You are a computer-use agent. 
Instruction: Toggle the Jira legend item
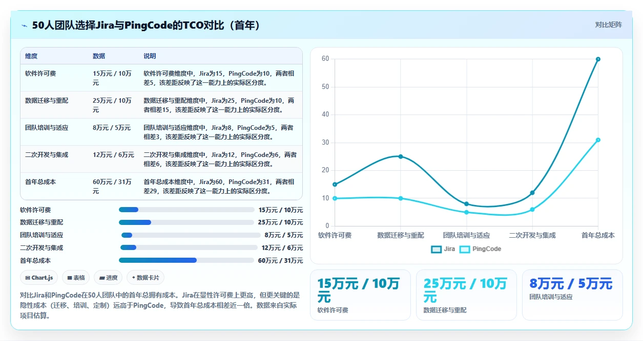[x=443, y=249]
